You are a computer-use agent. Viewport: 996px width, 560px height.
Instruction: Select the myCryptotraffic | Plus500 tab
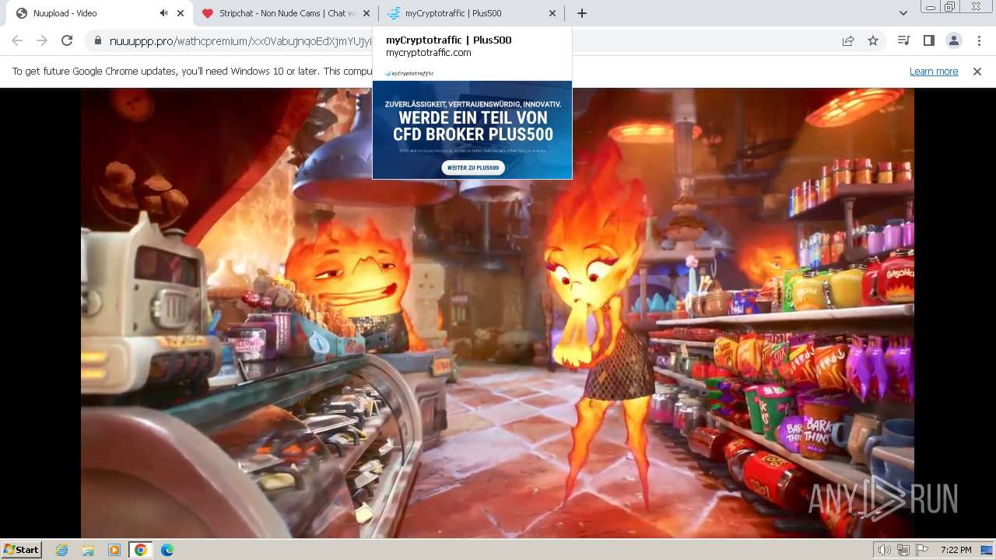click(472, 13)
